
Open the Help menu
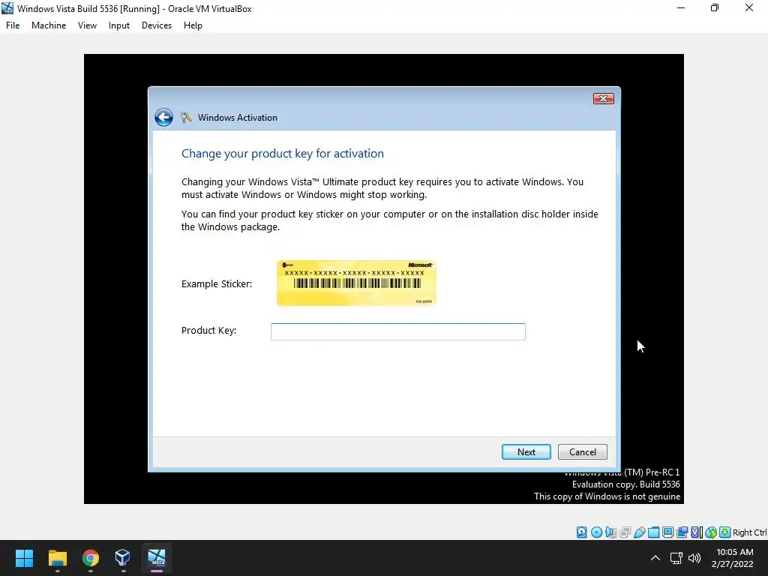click(x=193, y=25)
